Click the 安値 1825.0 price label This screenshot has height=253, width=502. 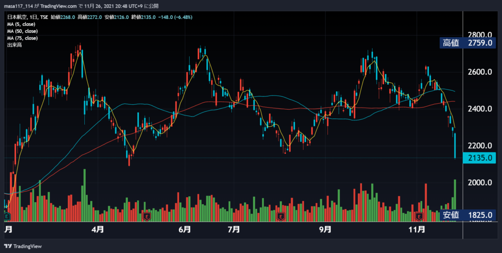tap(467, 215)
